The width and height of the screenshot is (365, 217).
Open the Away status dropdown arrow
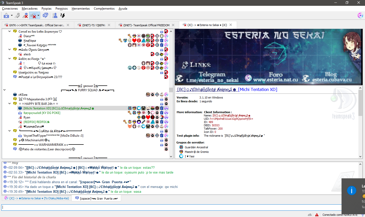point(12,16)
